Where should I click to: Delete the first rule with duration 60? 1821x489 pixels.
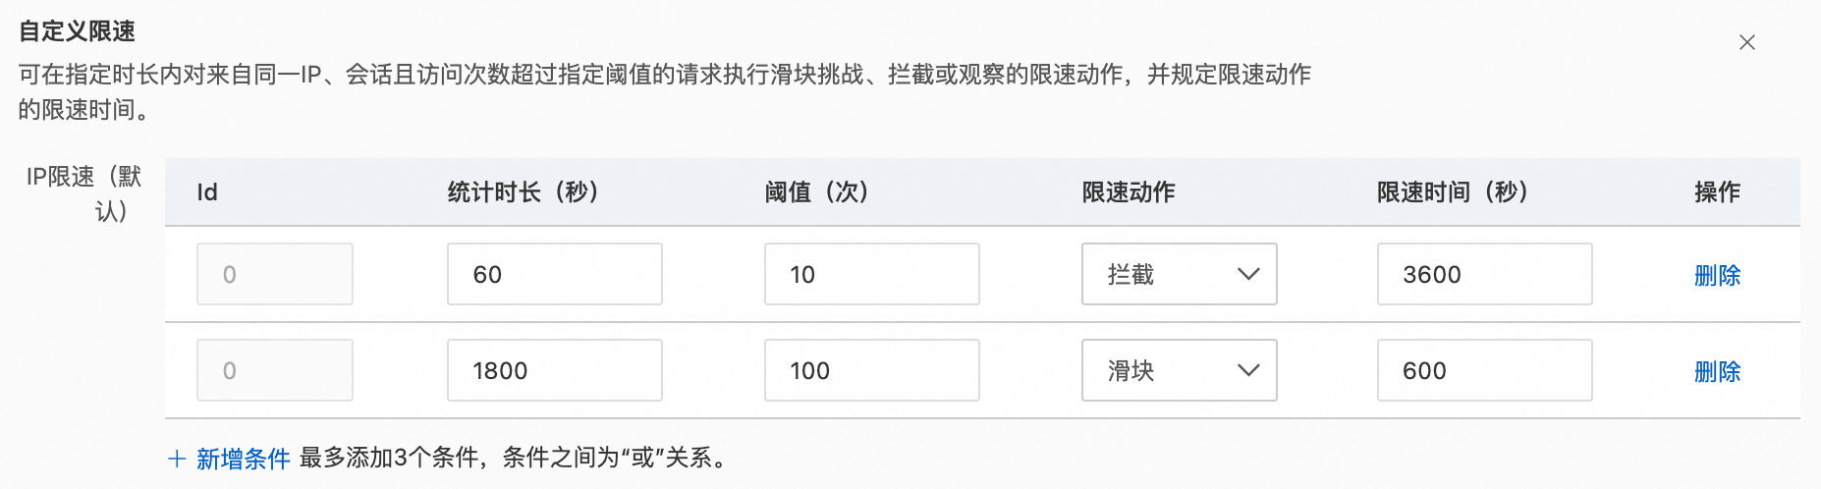tap(1716, 275)
